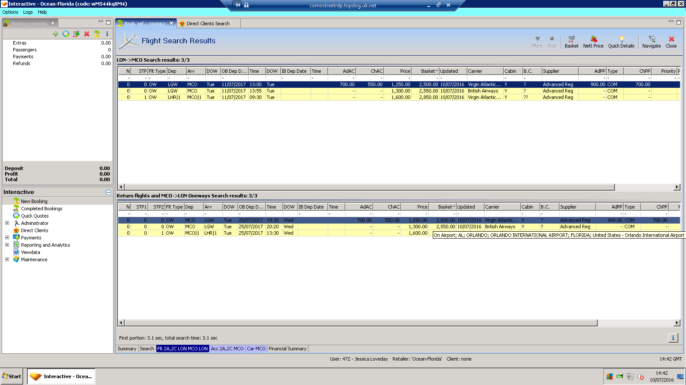Click the clock icon in Booking contents toolbar
This screenshot has width=686, height=385.
point(66,34)
